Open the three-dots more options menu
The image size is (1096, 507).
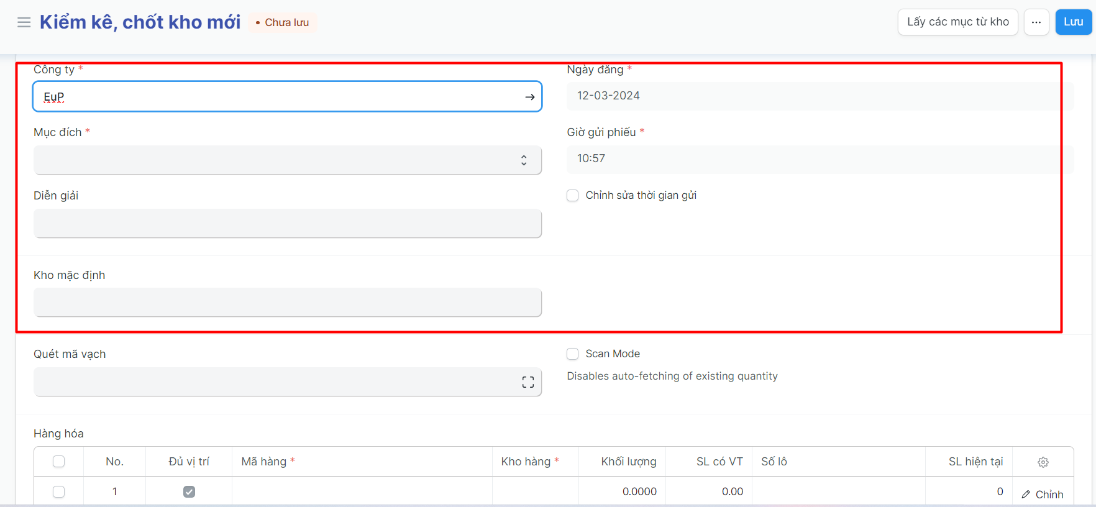pyautogui.click(x=1036, y=22)
